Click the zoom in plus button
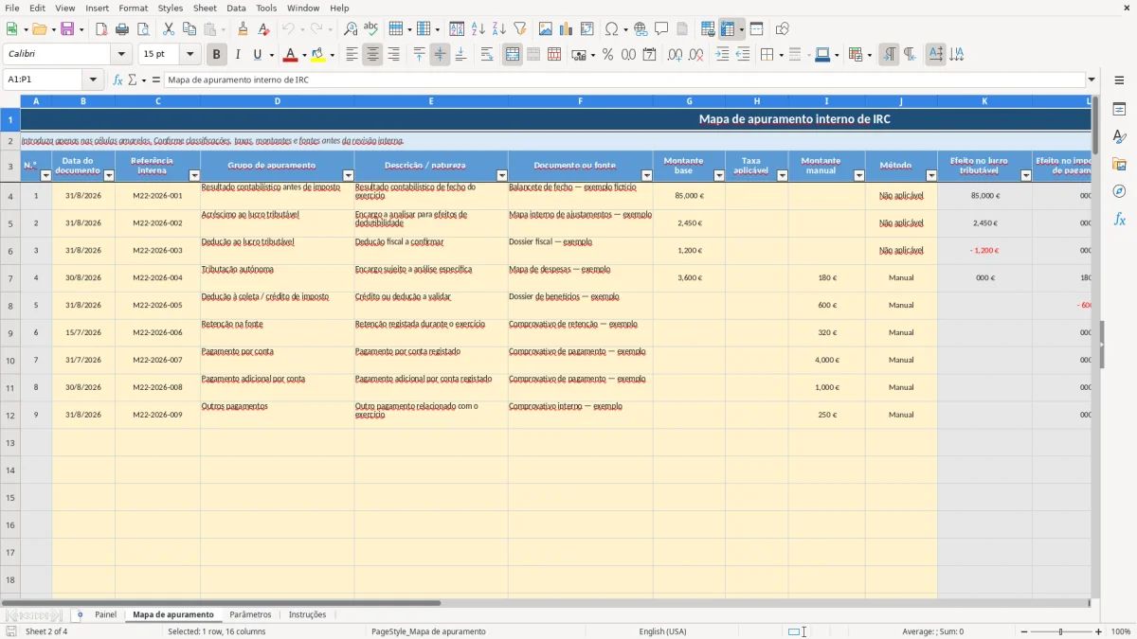The width and height of the screenshot is (1137, 639). [x=1099, y=631]
